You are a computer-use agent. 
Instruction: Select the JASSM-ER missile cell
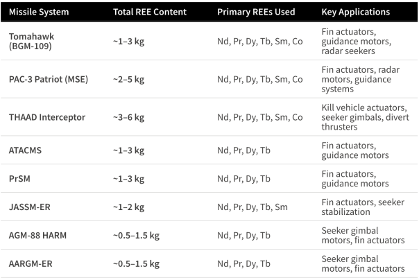[29, 207]
